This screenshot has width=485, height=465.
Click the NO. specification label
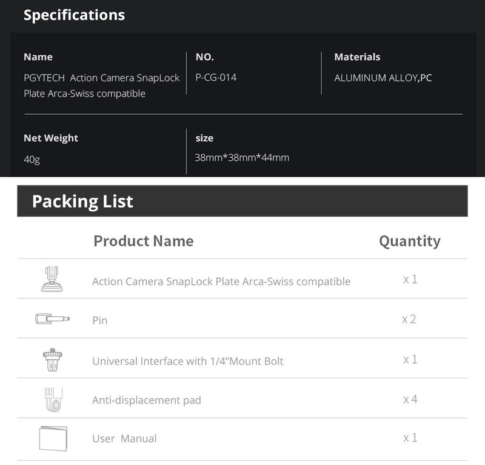(x=205, y=57)
